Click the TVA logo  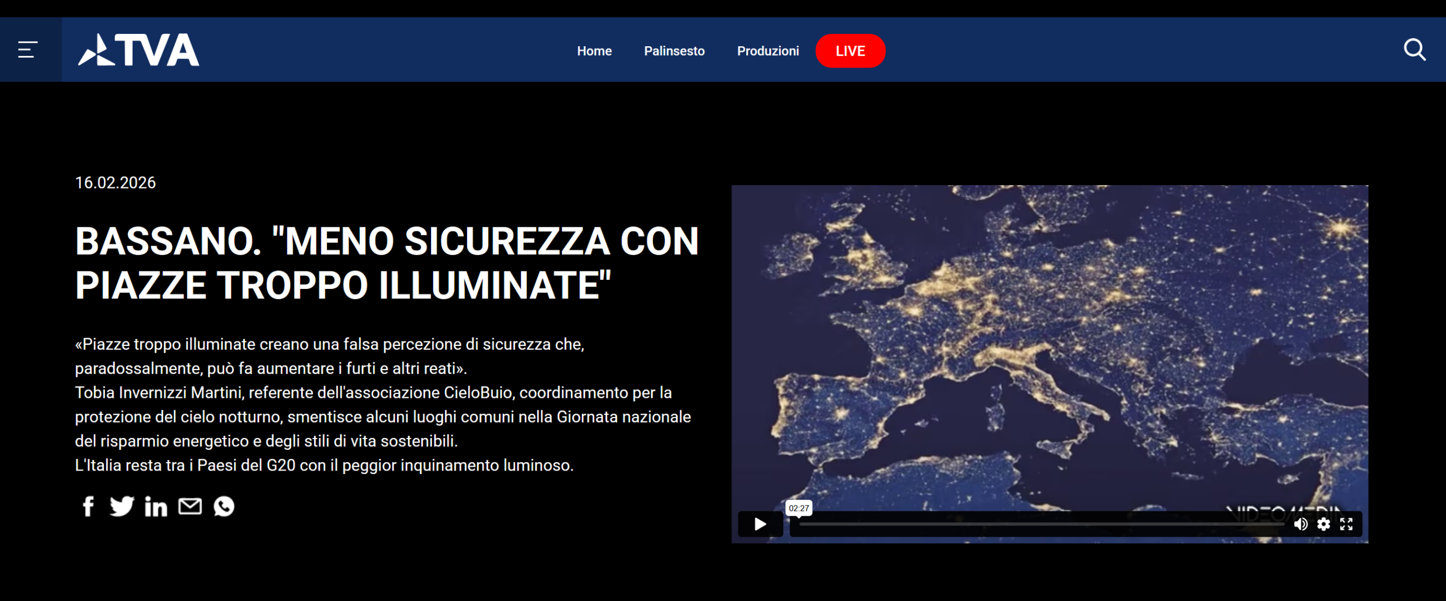point(138,50)
